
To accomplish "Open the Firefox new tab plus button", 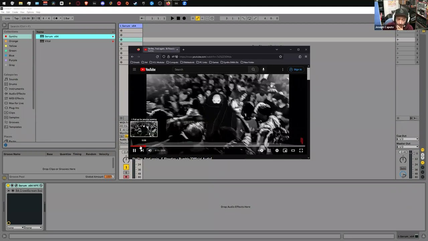I will (x=183, y=50).
